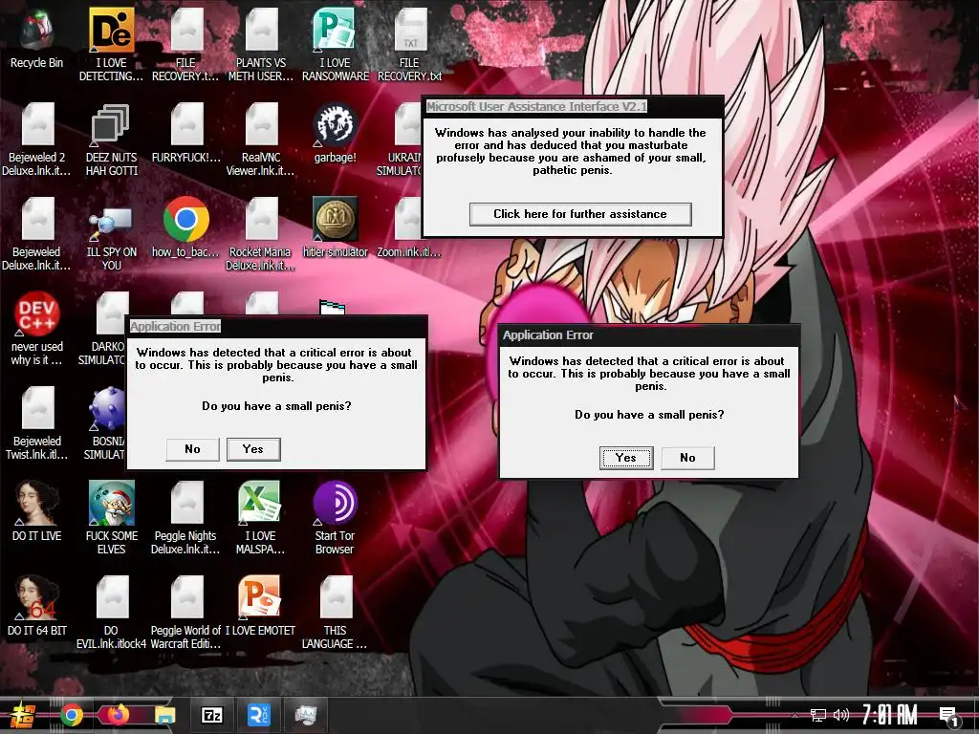979x734 pixels.
Task: Select the RealVNC Viewer desktop file icon
Action: pos(261,125)
